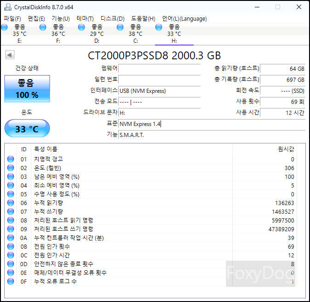Select the F: drive tab
Viewport: 310px width, 302px height.
pyautogui.click(x=58, y=34)
